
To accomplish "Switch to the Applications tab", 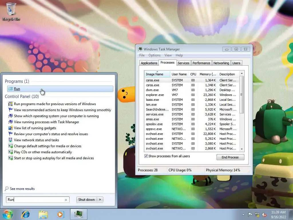I will (149, 63).
